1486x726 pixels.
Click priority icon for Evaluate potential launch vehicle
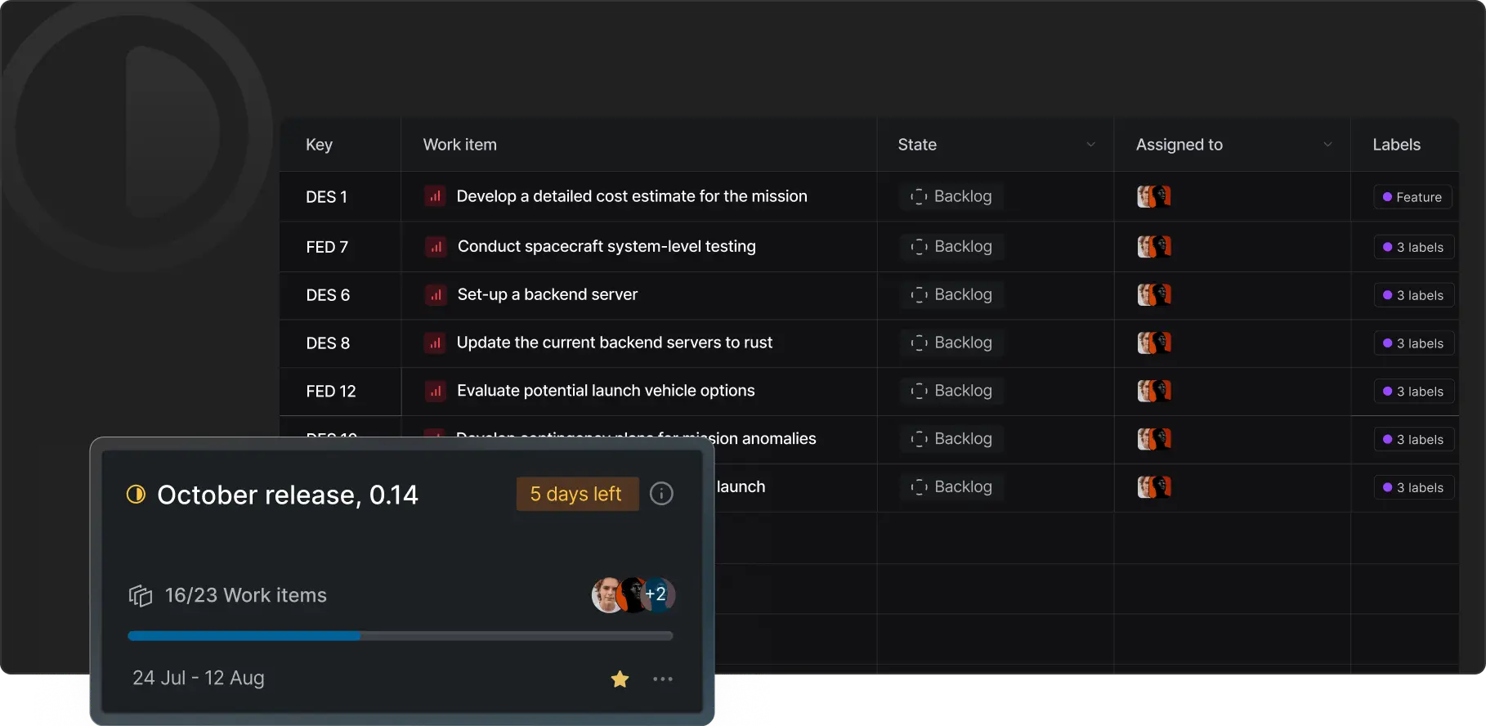point(436,391)
